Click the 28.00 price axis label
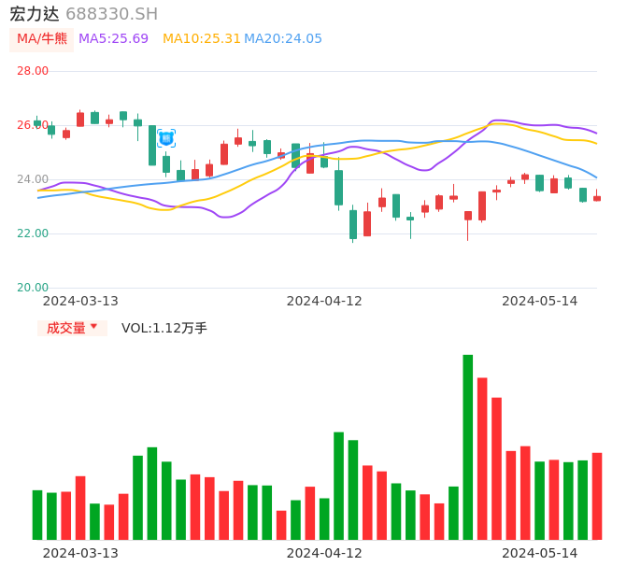 33,71
